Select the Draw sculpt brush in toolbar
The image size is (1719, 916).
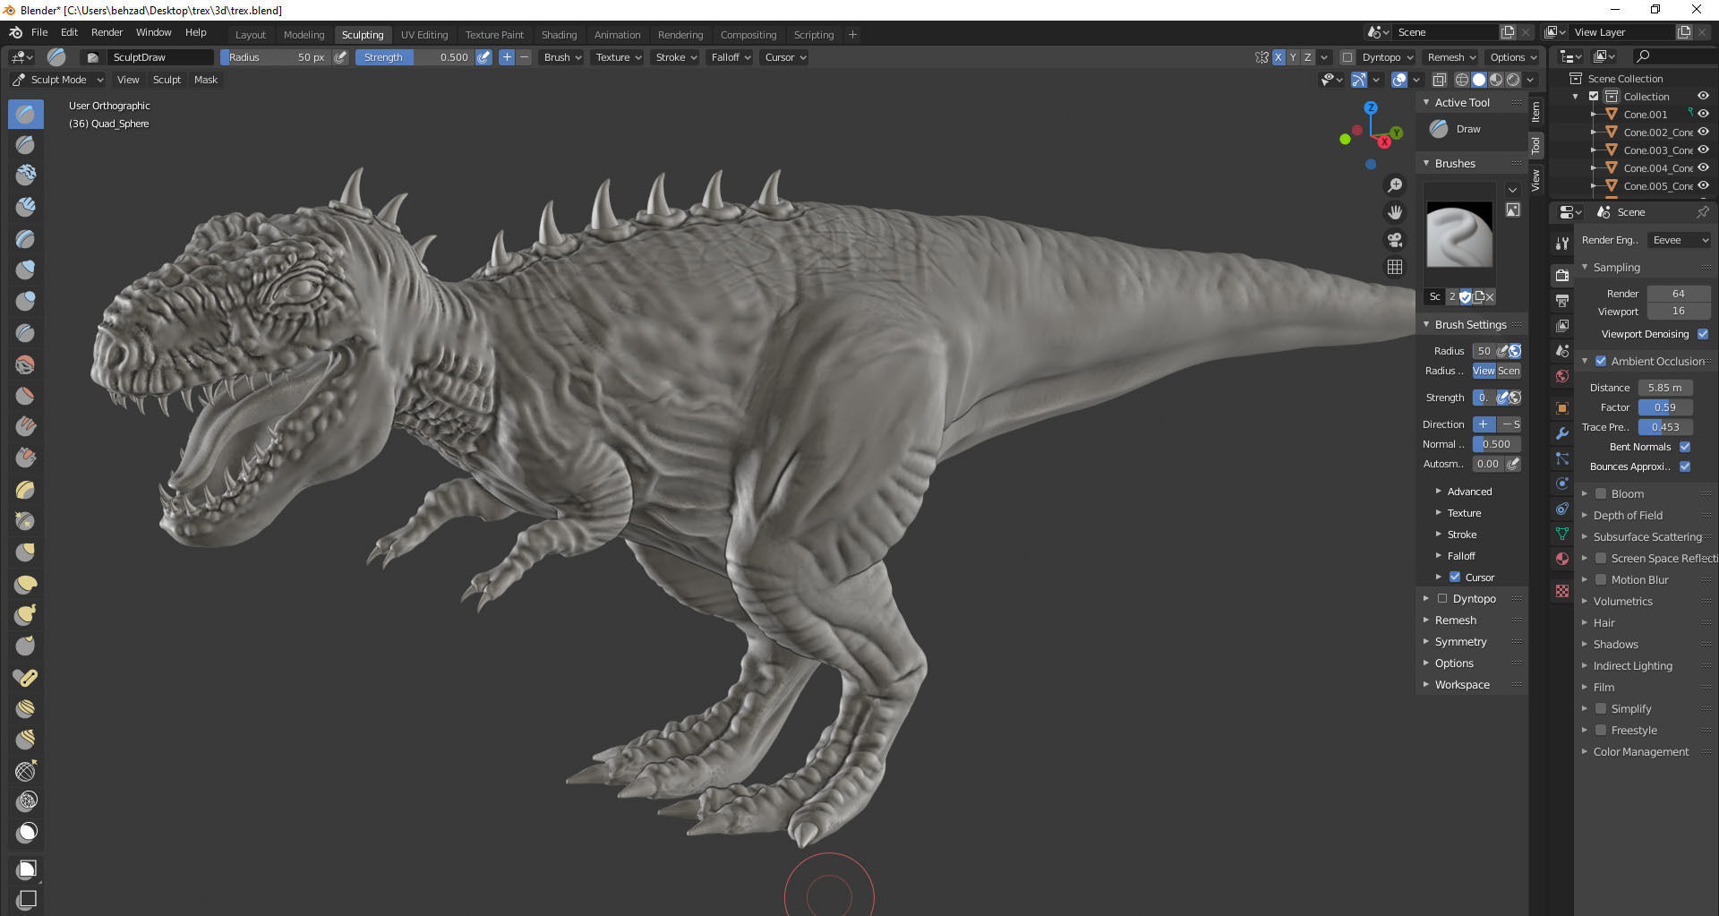click(x=26, y=114)
